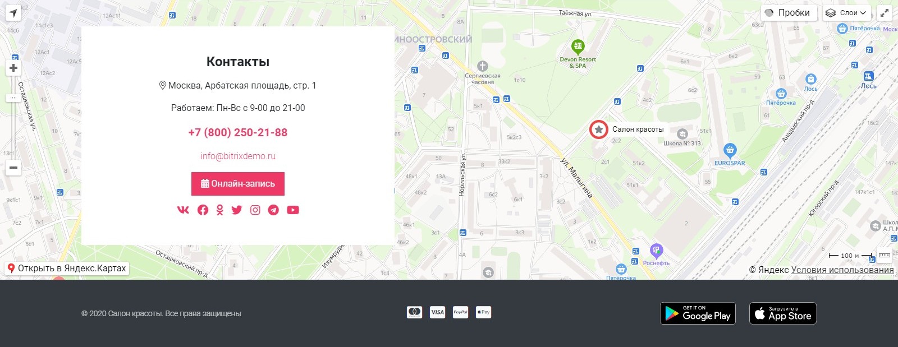The image size is (898, 347).
Task: Expand the Слои layers dropdown
Action: tap(846, 13)
